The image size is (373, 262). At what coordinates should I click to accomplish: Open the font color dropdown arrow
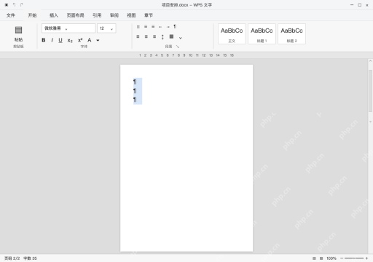click(98, 40)
